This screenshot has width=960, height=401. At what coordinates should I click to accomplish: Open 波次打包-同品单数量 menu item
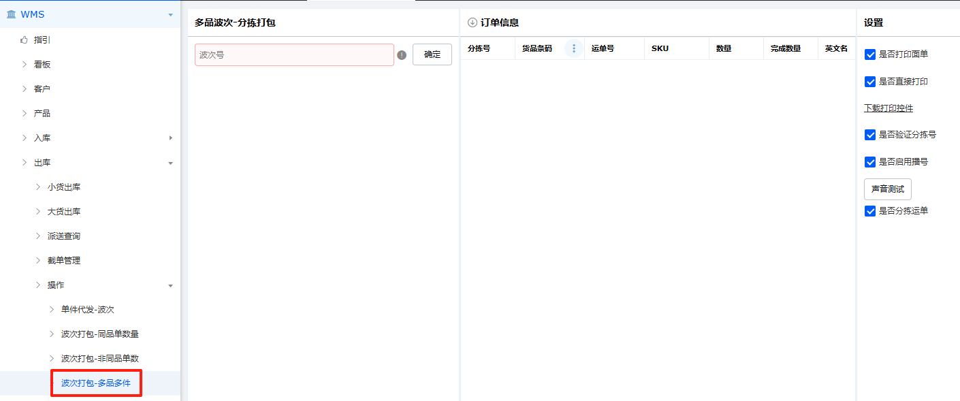[99, 334]
